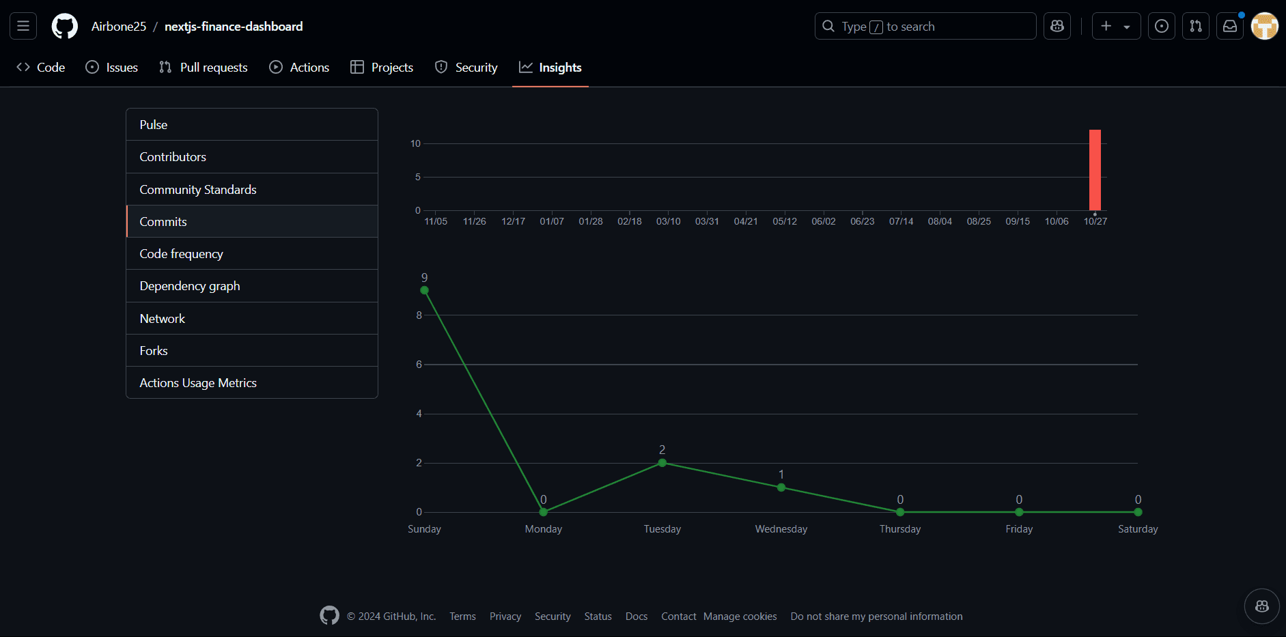Screen dimensions: 1286x637
Task: Open the Airbone25 owner link
Action: point(119,27)
